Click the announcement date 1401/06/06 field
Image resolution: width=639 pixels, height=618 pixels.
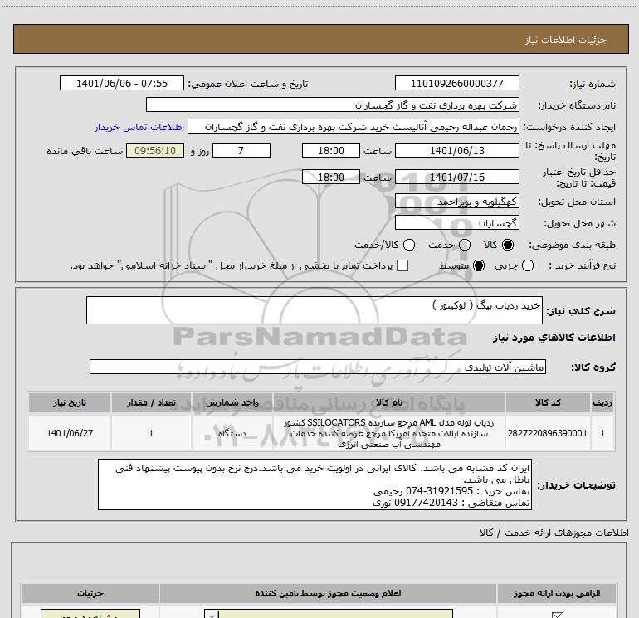tap(122, 84)
